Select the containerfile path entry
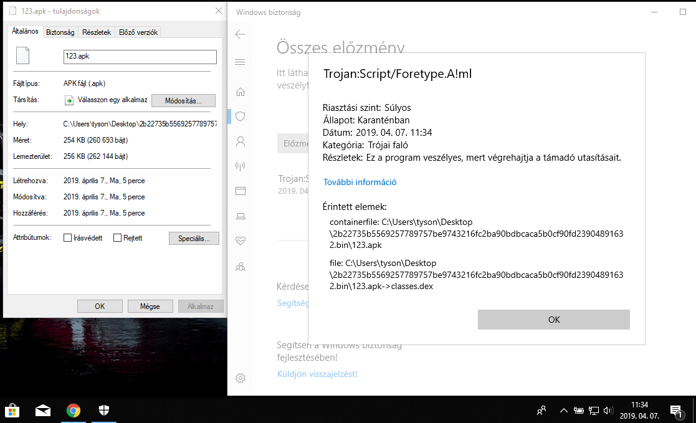Viewport: 696px width, 423px height. click(x=476, y=234)
